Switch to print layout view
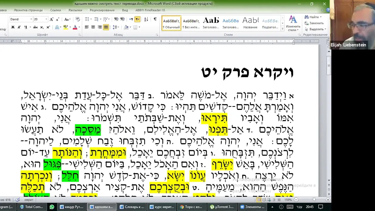375x211 pixels. tap(259, 200)
